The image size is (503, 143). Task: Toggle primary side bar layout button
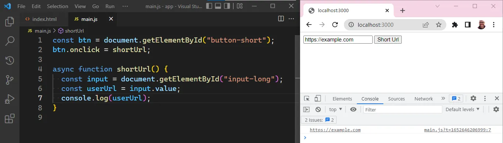pyautogui.click(x=210, y=6)
